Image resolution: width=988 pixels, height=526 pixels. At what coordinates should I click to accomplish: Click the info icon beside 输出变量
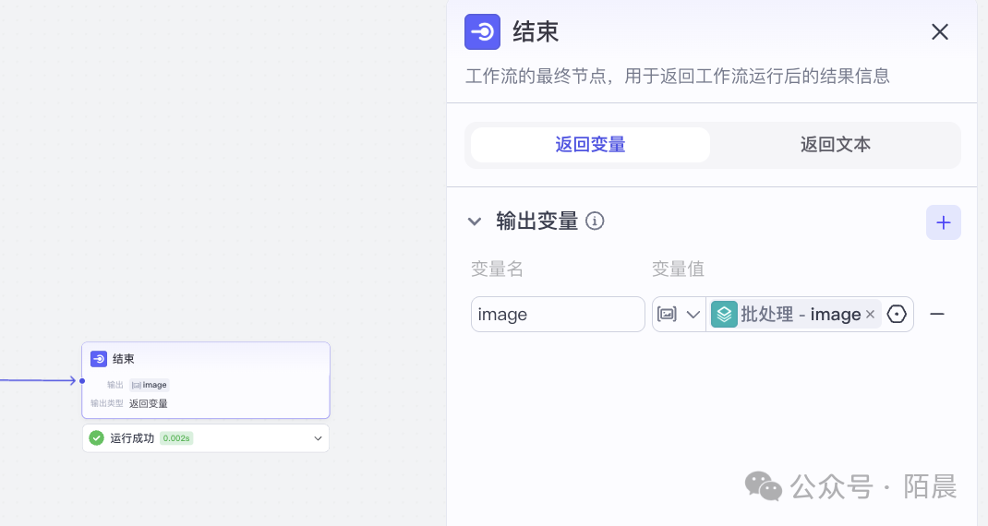[596, 221]
